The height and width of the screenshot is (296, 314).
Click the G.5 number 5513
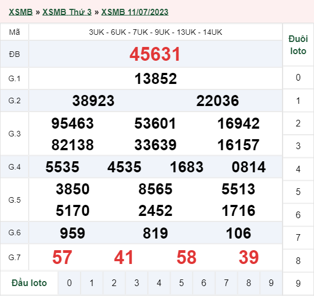coord(238,189)
